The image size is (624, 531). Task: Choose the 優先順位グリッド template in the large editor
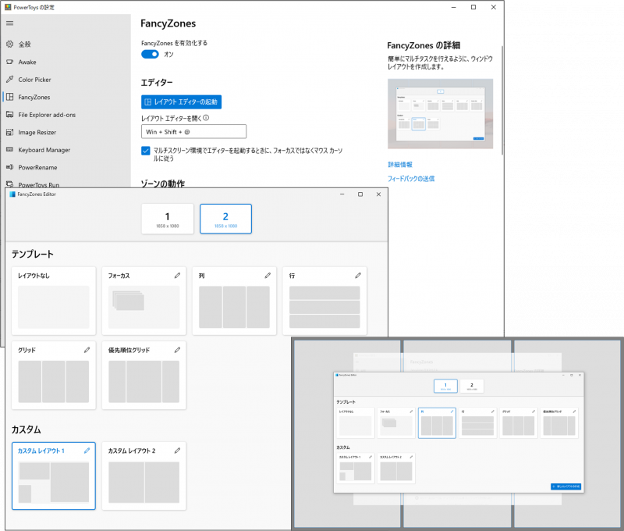coord(144,376)
